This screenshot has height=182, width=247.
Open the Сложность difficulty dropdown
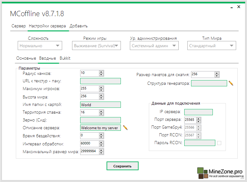tap(40, 46)
